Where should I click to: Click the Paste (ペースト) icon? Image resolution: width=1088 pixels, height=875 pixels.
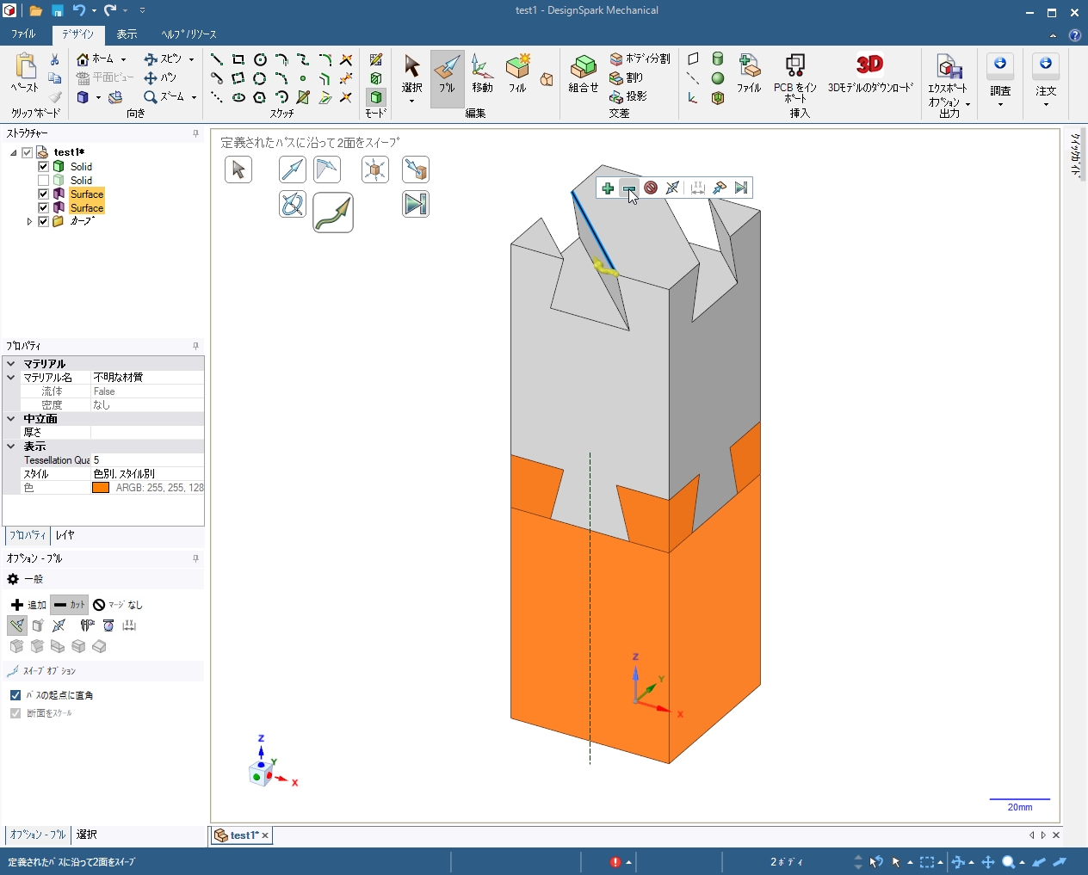(x=25, y=73)
